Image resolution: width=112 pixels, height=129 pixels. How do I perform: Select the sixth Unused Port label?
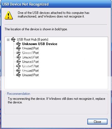tap(30, 71)
